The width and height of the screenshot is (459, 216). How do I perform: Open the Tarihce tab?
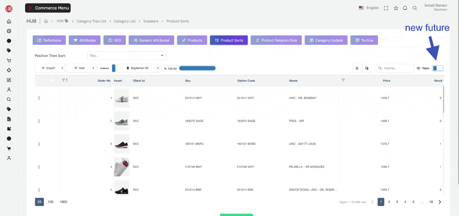coord(364,40)
